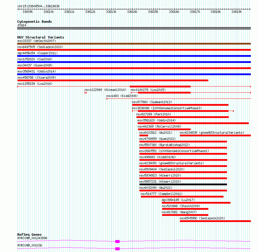Click the esv34037 (Gusev2009) label
This screenshot has width=259, height=252.
(35, 65)
